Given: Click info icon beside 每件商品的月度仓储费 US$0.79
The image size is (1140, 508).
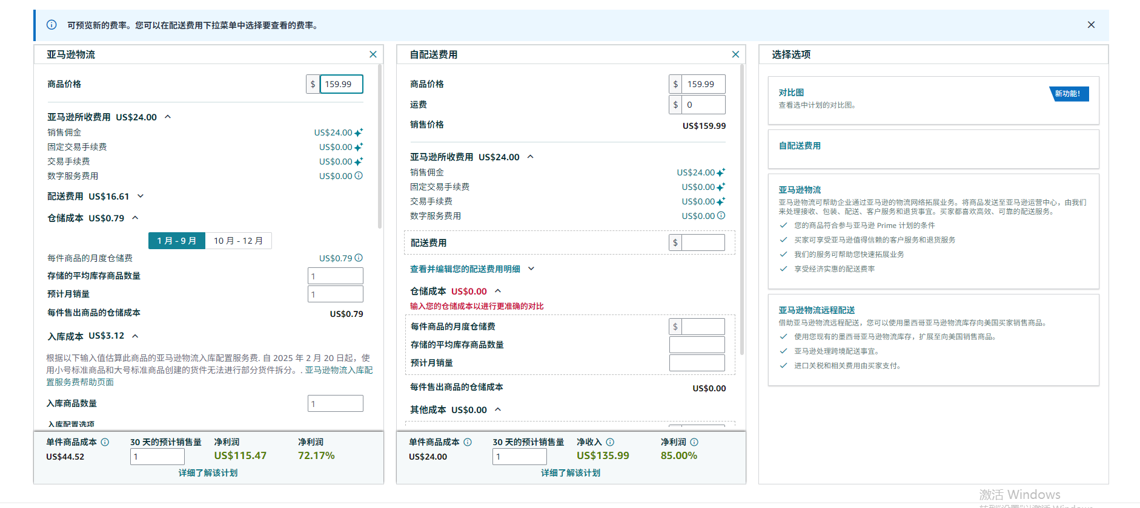Looking at the screenshot, I should 359,258.
